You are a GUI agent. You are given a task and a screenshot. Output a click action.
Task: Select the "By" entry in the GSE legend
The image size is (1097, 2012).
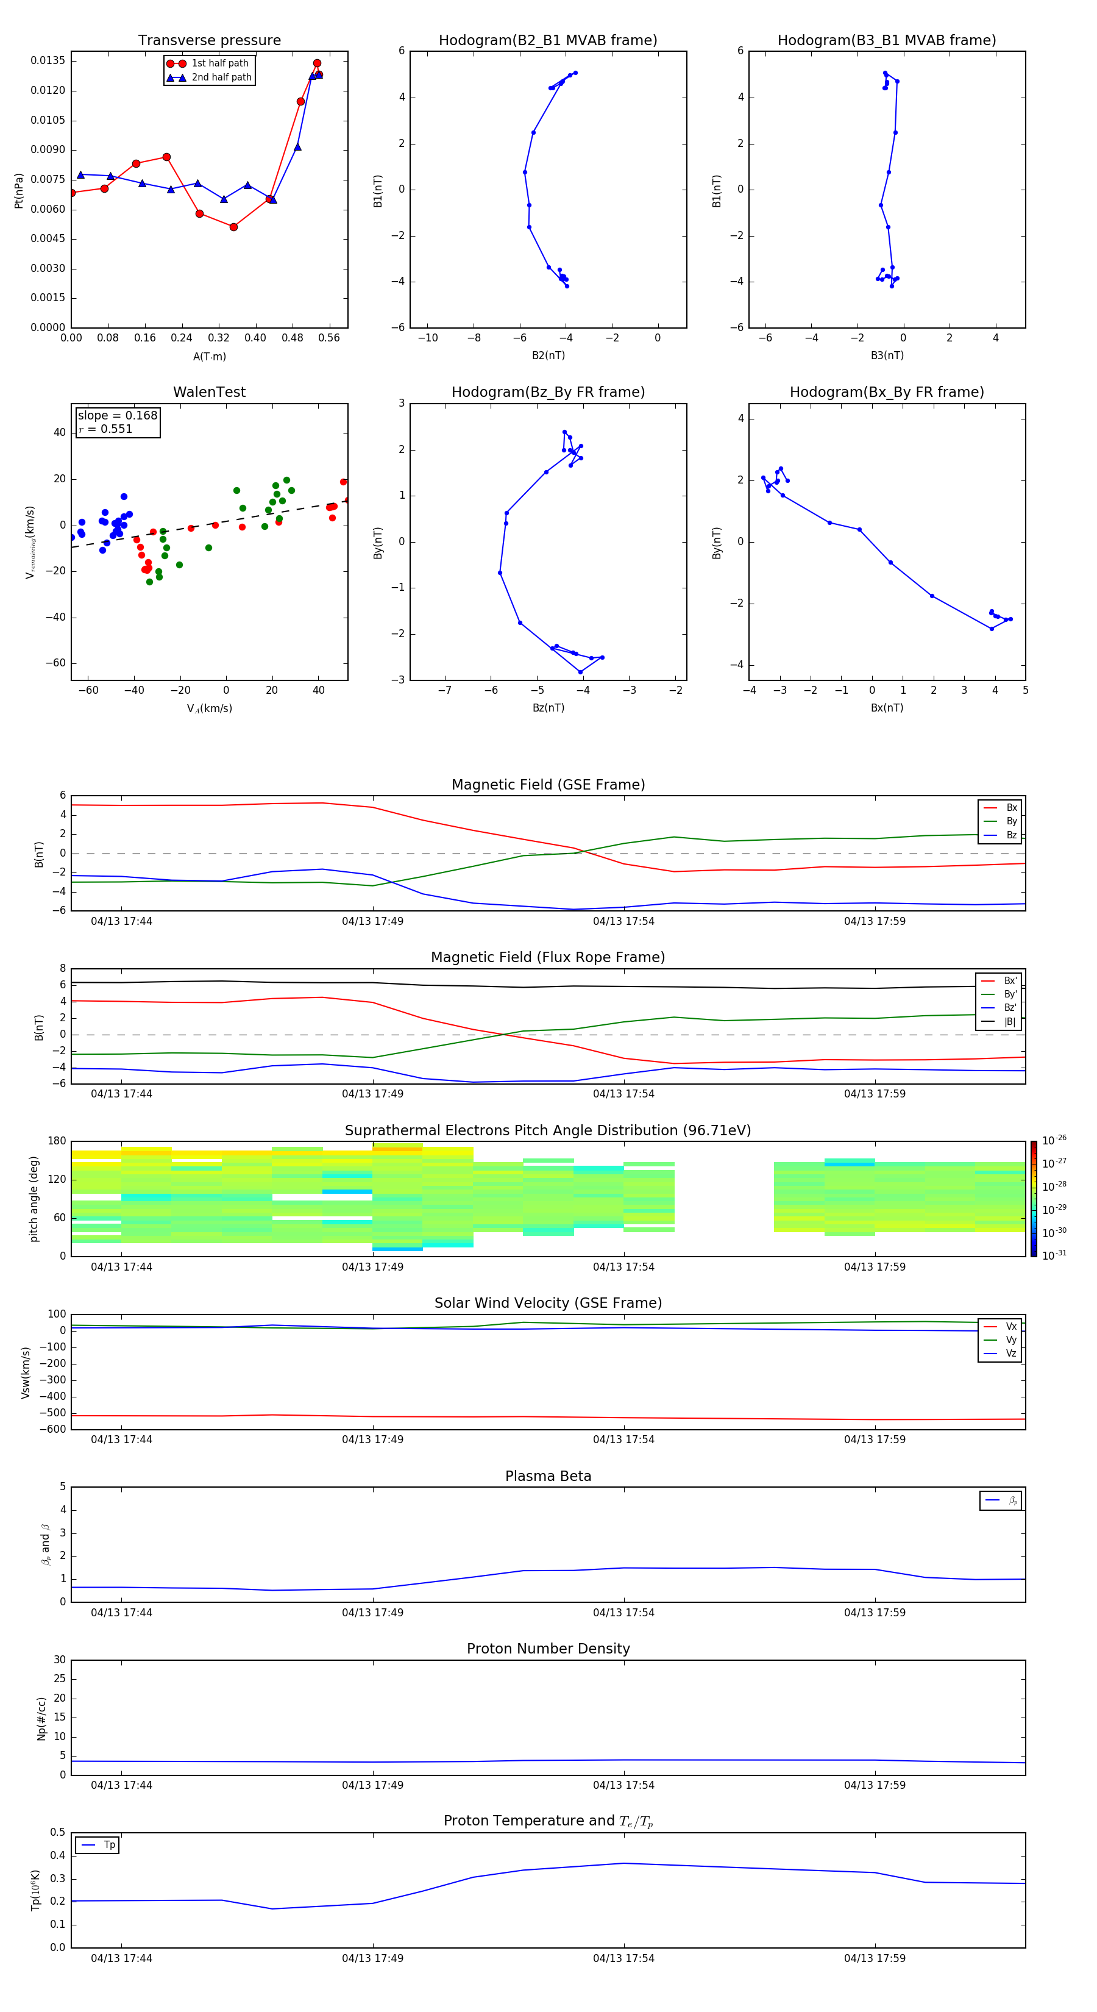point(1000,821)
